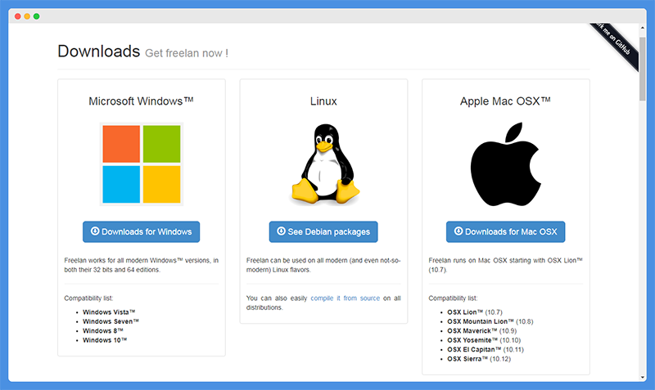Click the OSX Yosemite™ (10.10) item

click(x=484, y=340)
